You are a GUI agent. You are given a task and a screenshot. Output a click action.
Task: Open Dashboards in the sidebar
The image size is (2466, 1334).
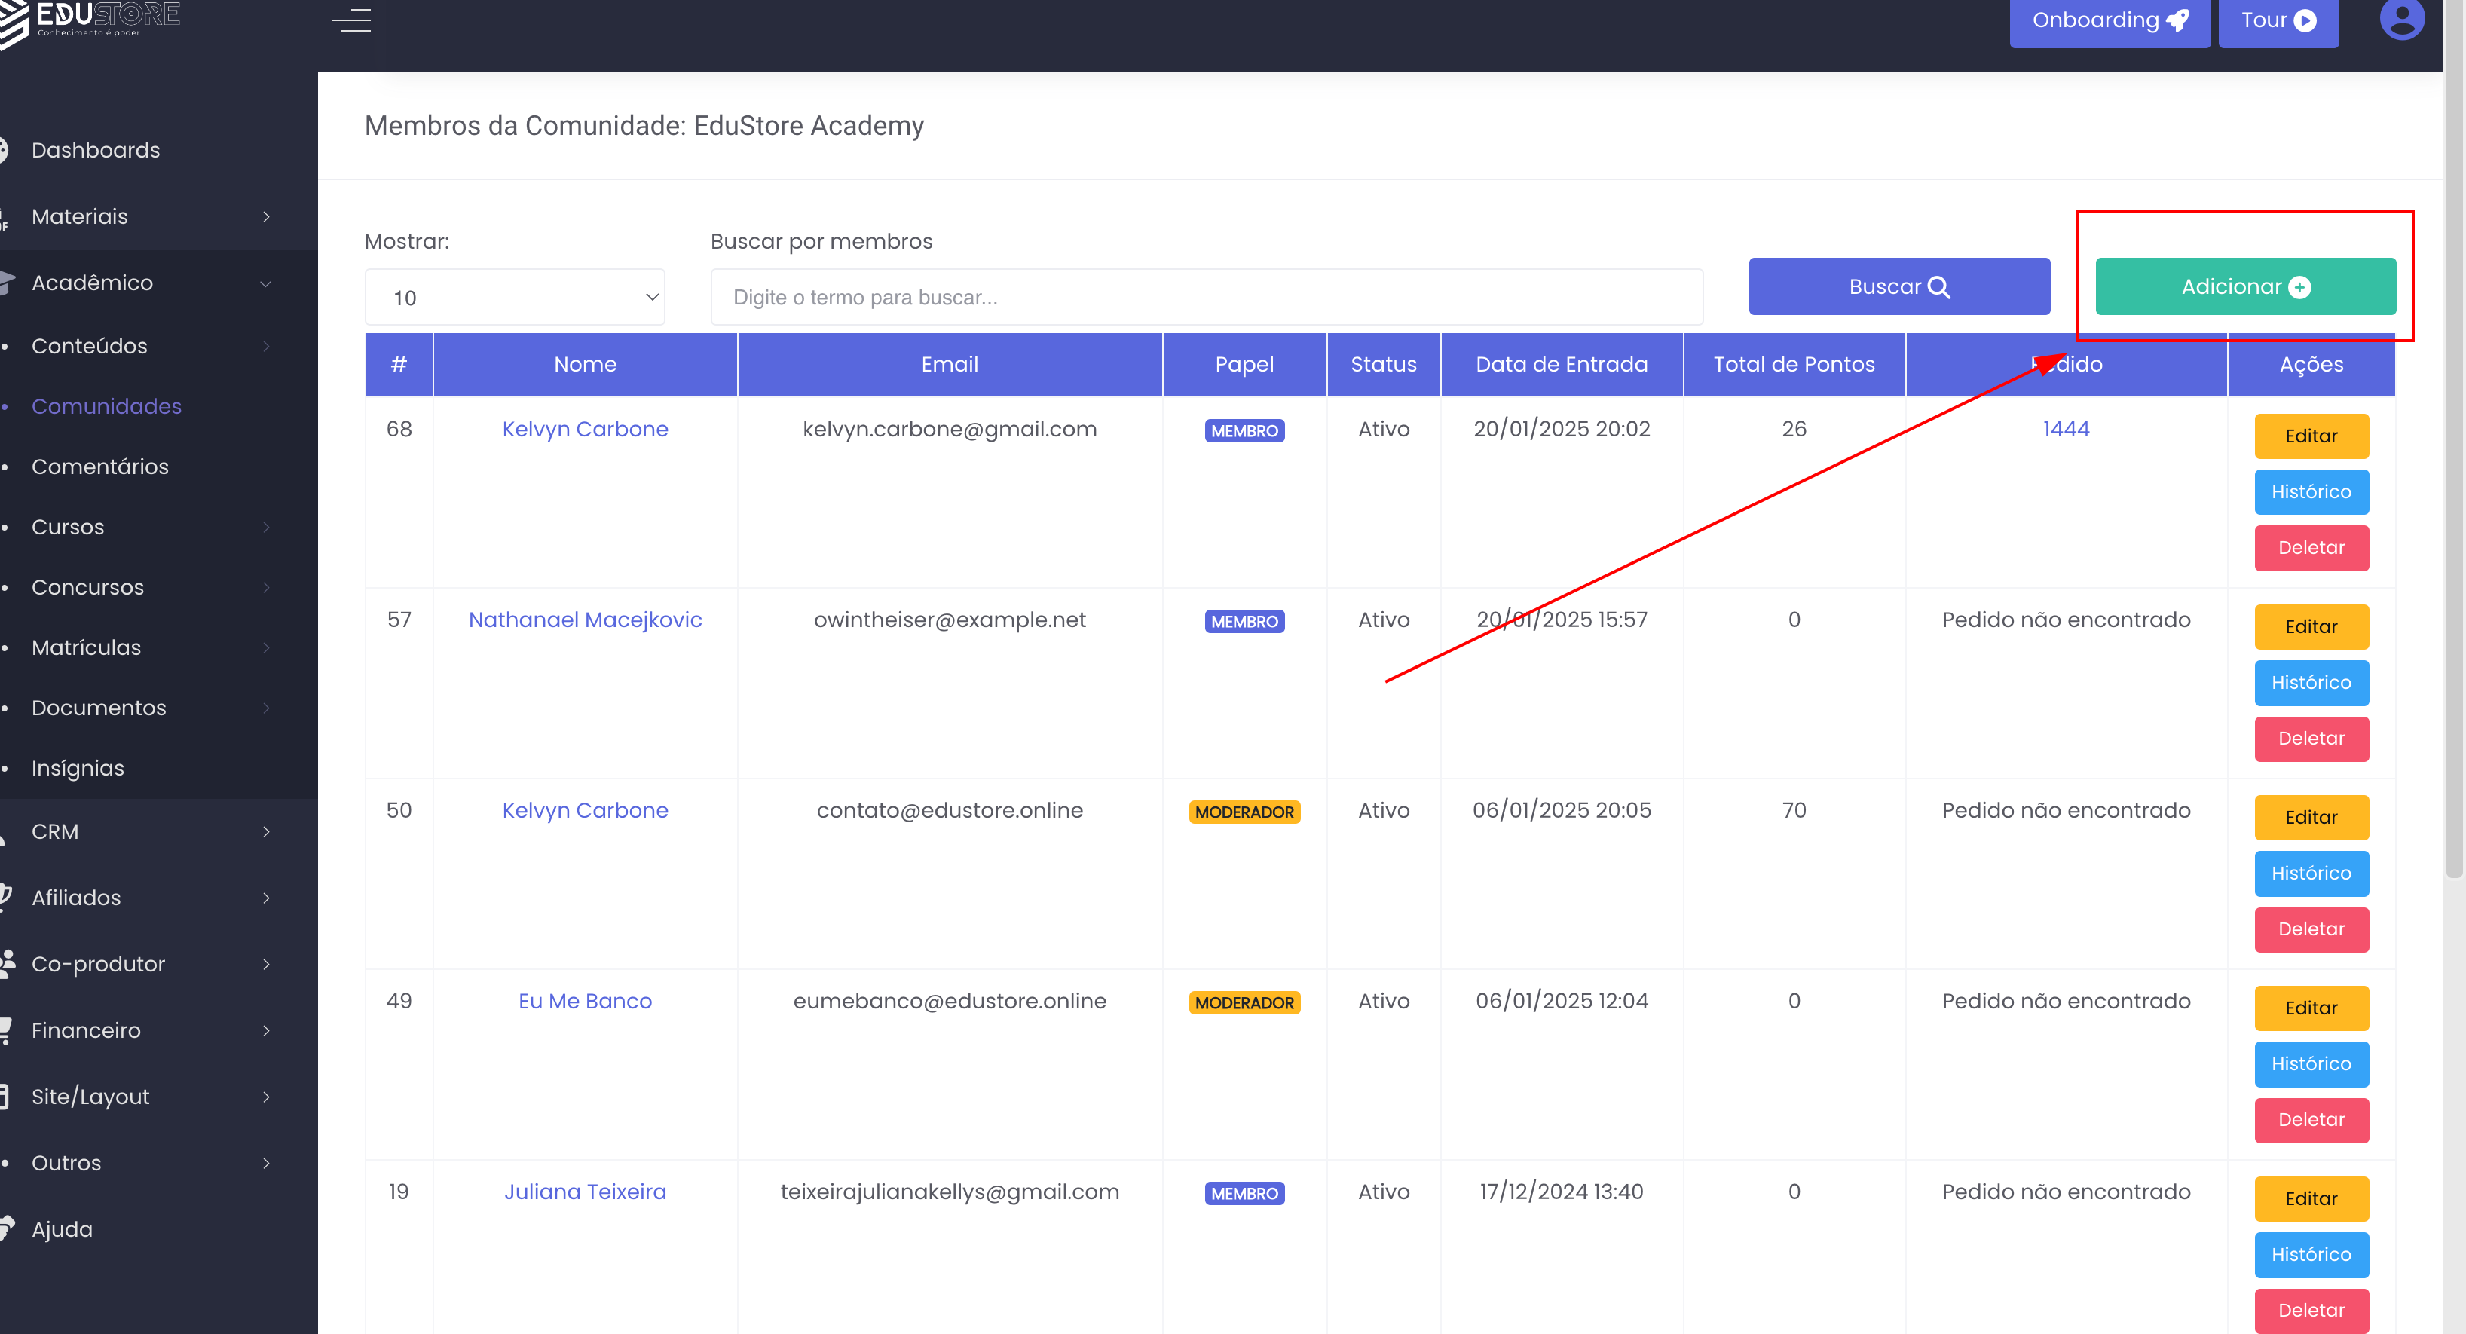point(96,150)
